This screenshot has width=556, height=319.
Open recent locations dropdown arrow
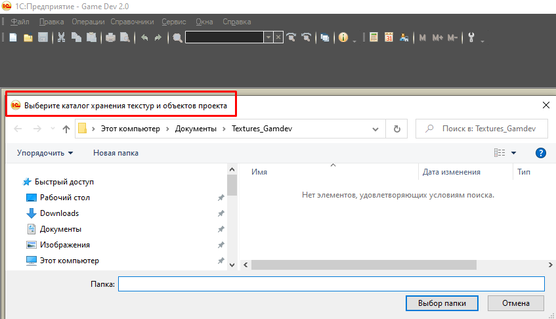coord(53,129)
